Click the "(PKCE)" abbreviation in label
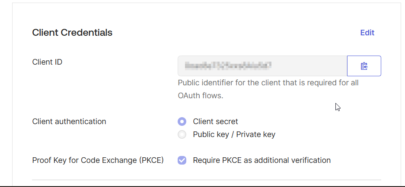Image resolution: width=405 pixels, height=187 pixels. tap(151, 160)
